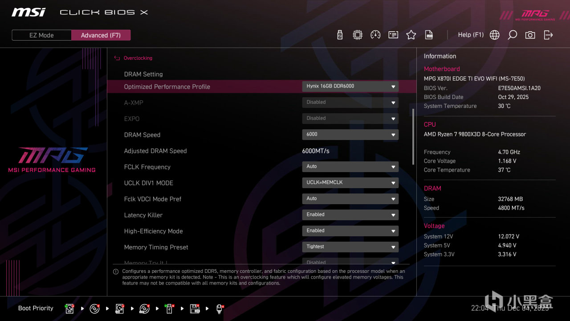Open the EXPO Disabled dropdown
Viewport: 570px width, 321px height.
point(350,119)
